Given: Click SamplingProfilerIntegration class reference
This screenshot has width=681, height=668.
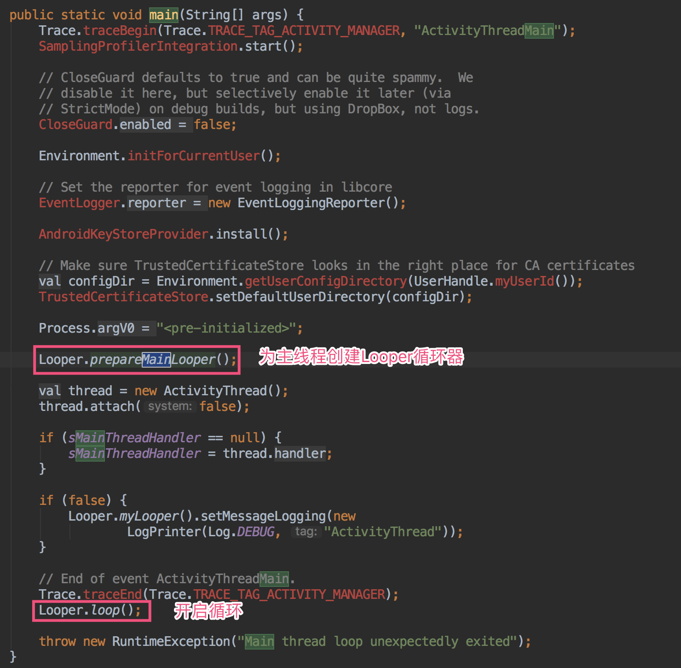Looking at the screenshot, I should [x=138, y=46].
